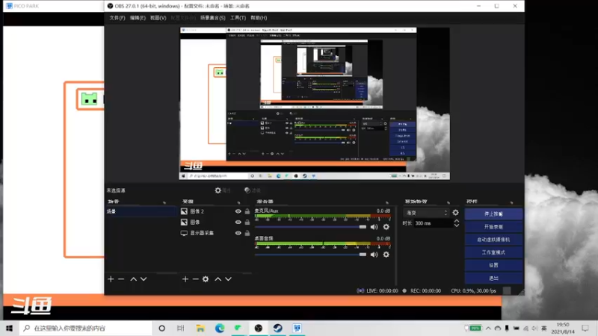Open the 工具(T) menu
The height and width of the screenshot is (336, 598).
pos(238,18)
